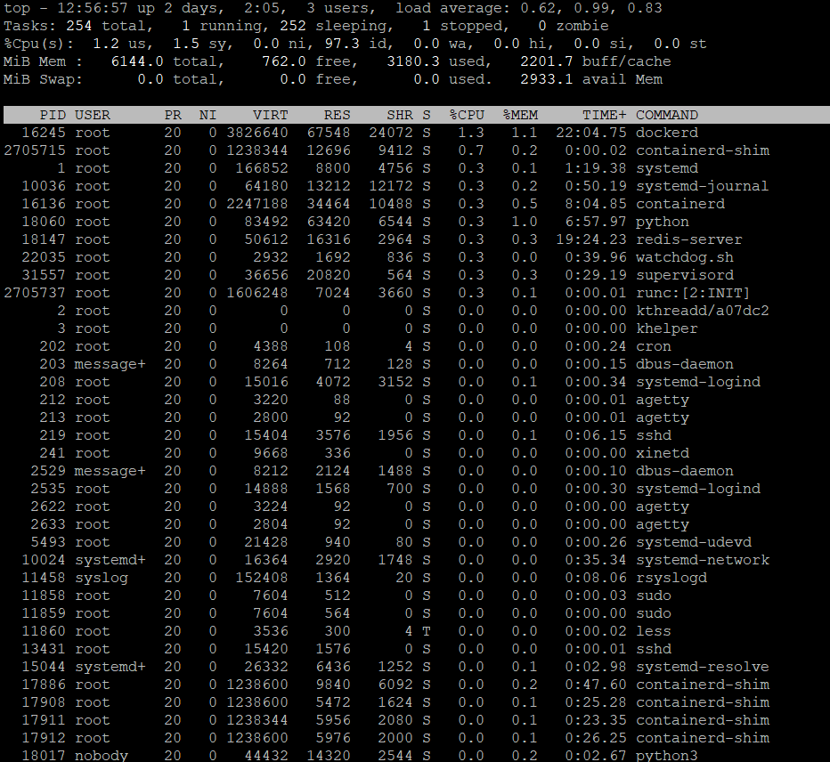Click the TIME+ column header

click(x=604, y=115)
